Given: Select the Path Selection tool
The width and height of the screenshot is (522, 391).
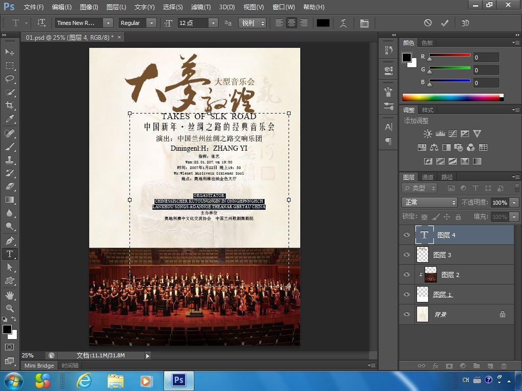Looking at the screenshot, I should [x=10, y=267].
